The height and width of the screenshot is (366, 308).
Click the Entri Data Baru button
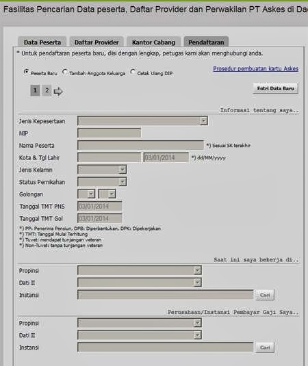tap(275, 88)
